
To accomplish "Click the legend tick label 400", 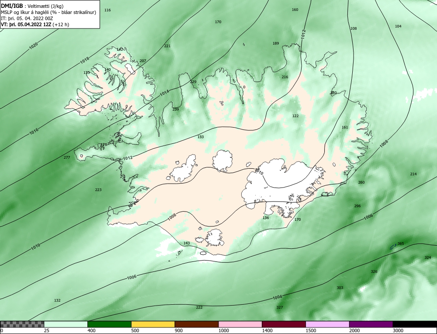I will 91,331.
